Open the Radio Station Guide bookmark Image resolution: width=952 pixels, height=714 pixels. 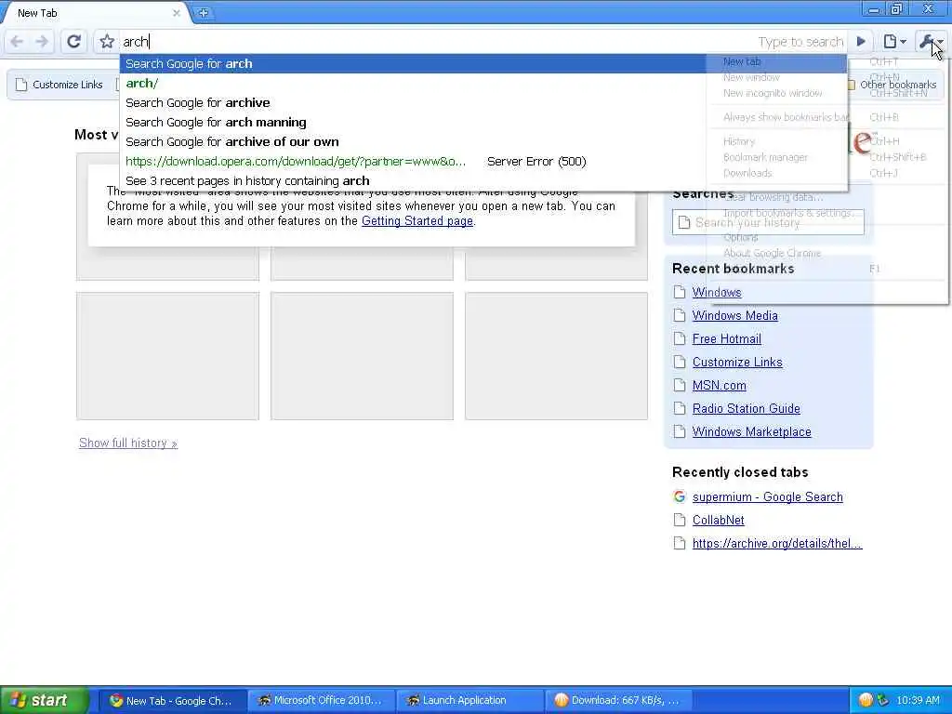click(747, 409)
